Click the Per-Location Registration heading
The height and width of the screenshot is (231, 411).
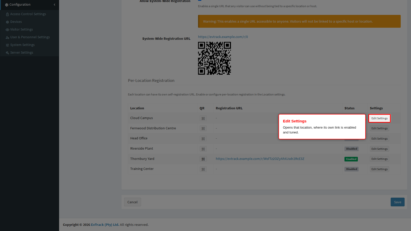point(151,81)
